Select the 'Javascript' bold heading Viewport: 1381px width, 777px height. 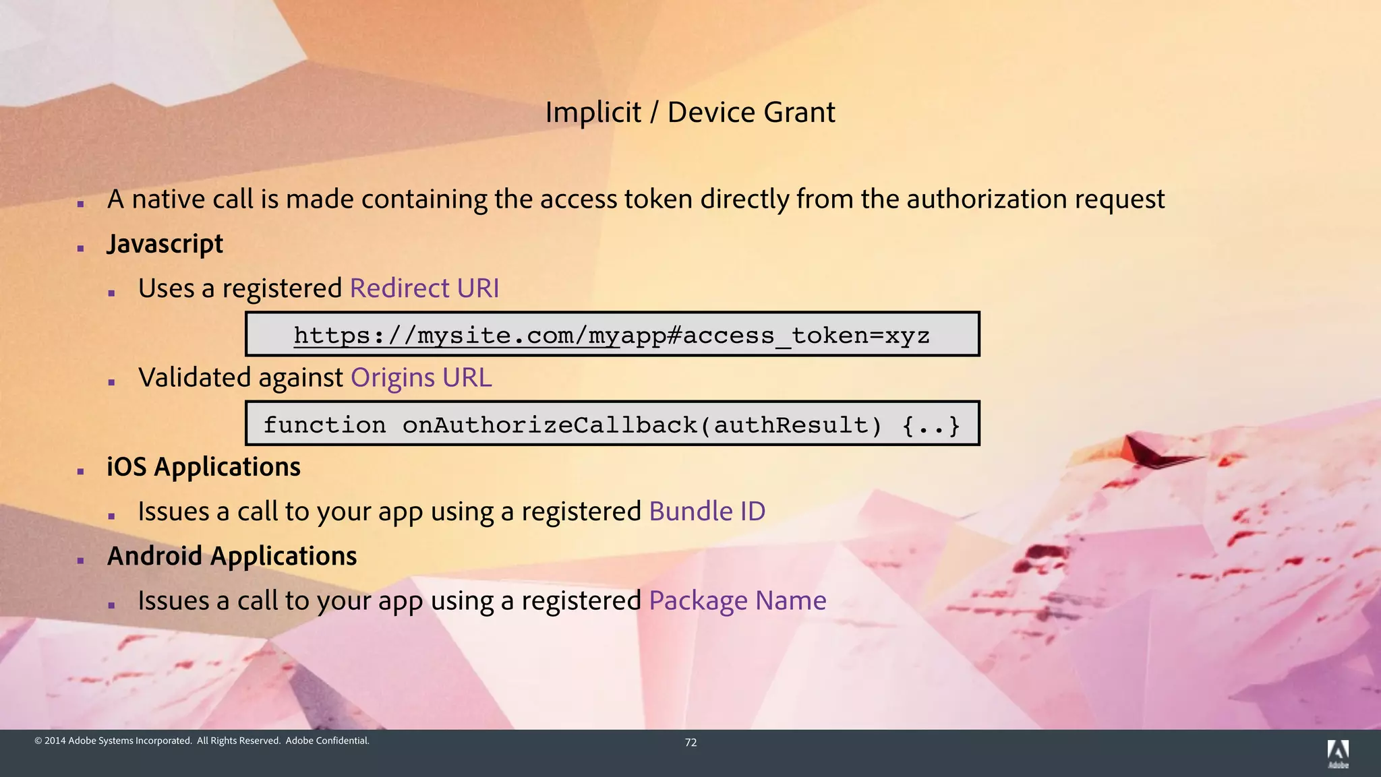pyautogui.click(x=165, y=244)
